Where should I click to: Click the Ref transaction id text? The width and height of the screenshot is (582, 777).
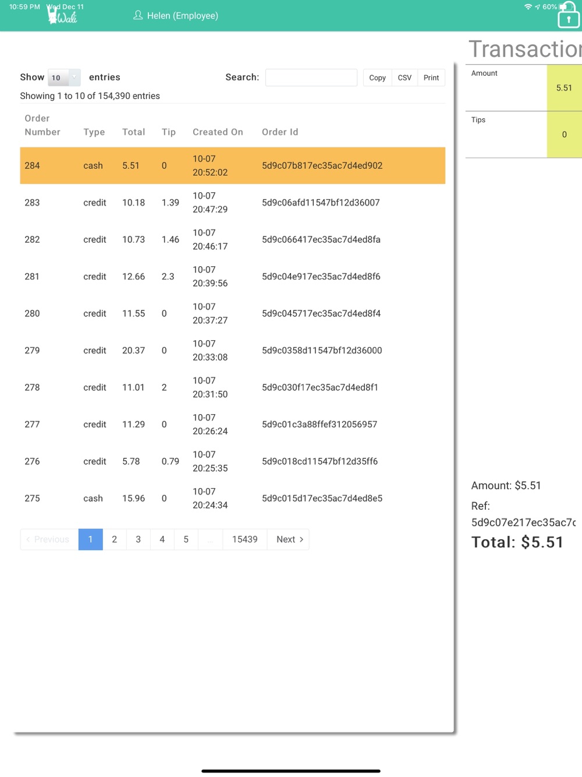[x=524, y=522]
